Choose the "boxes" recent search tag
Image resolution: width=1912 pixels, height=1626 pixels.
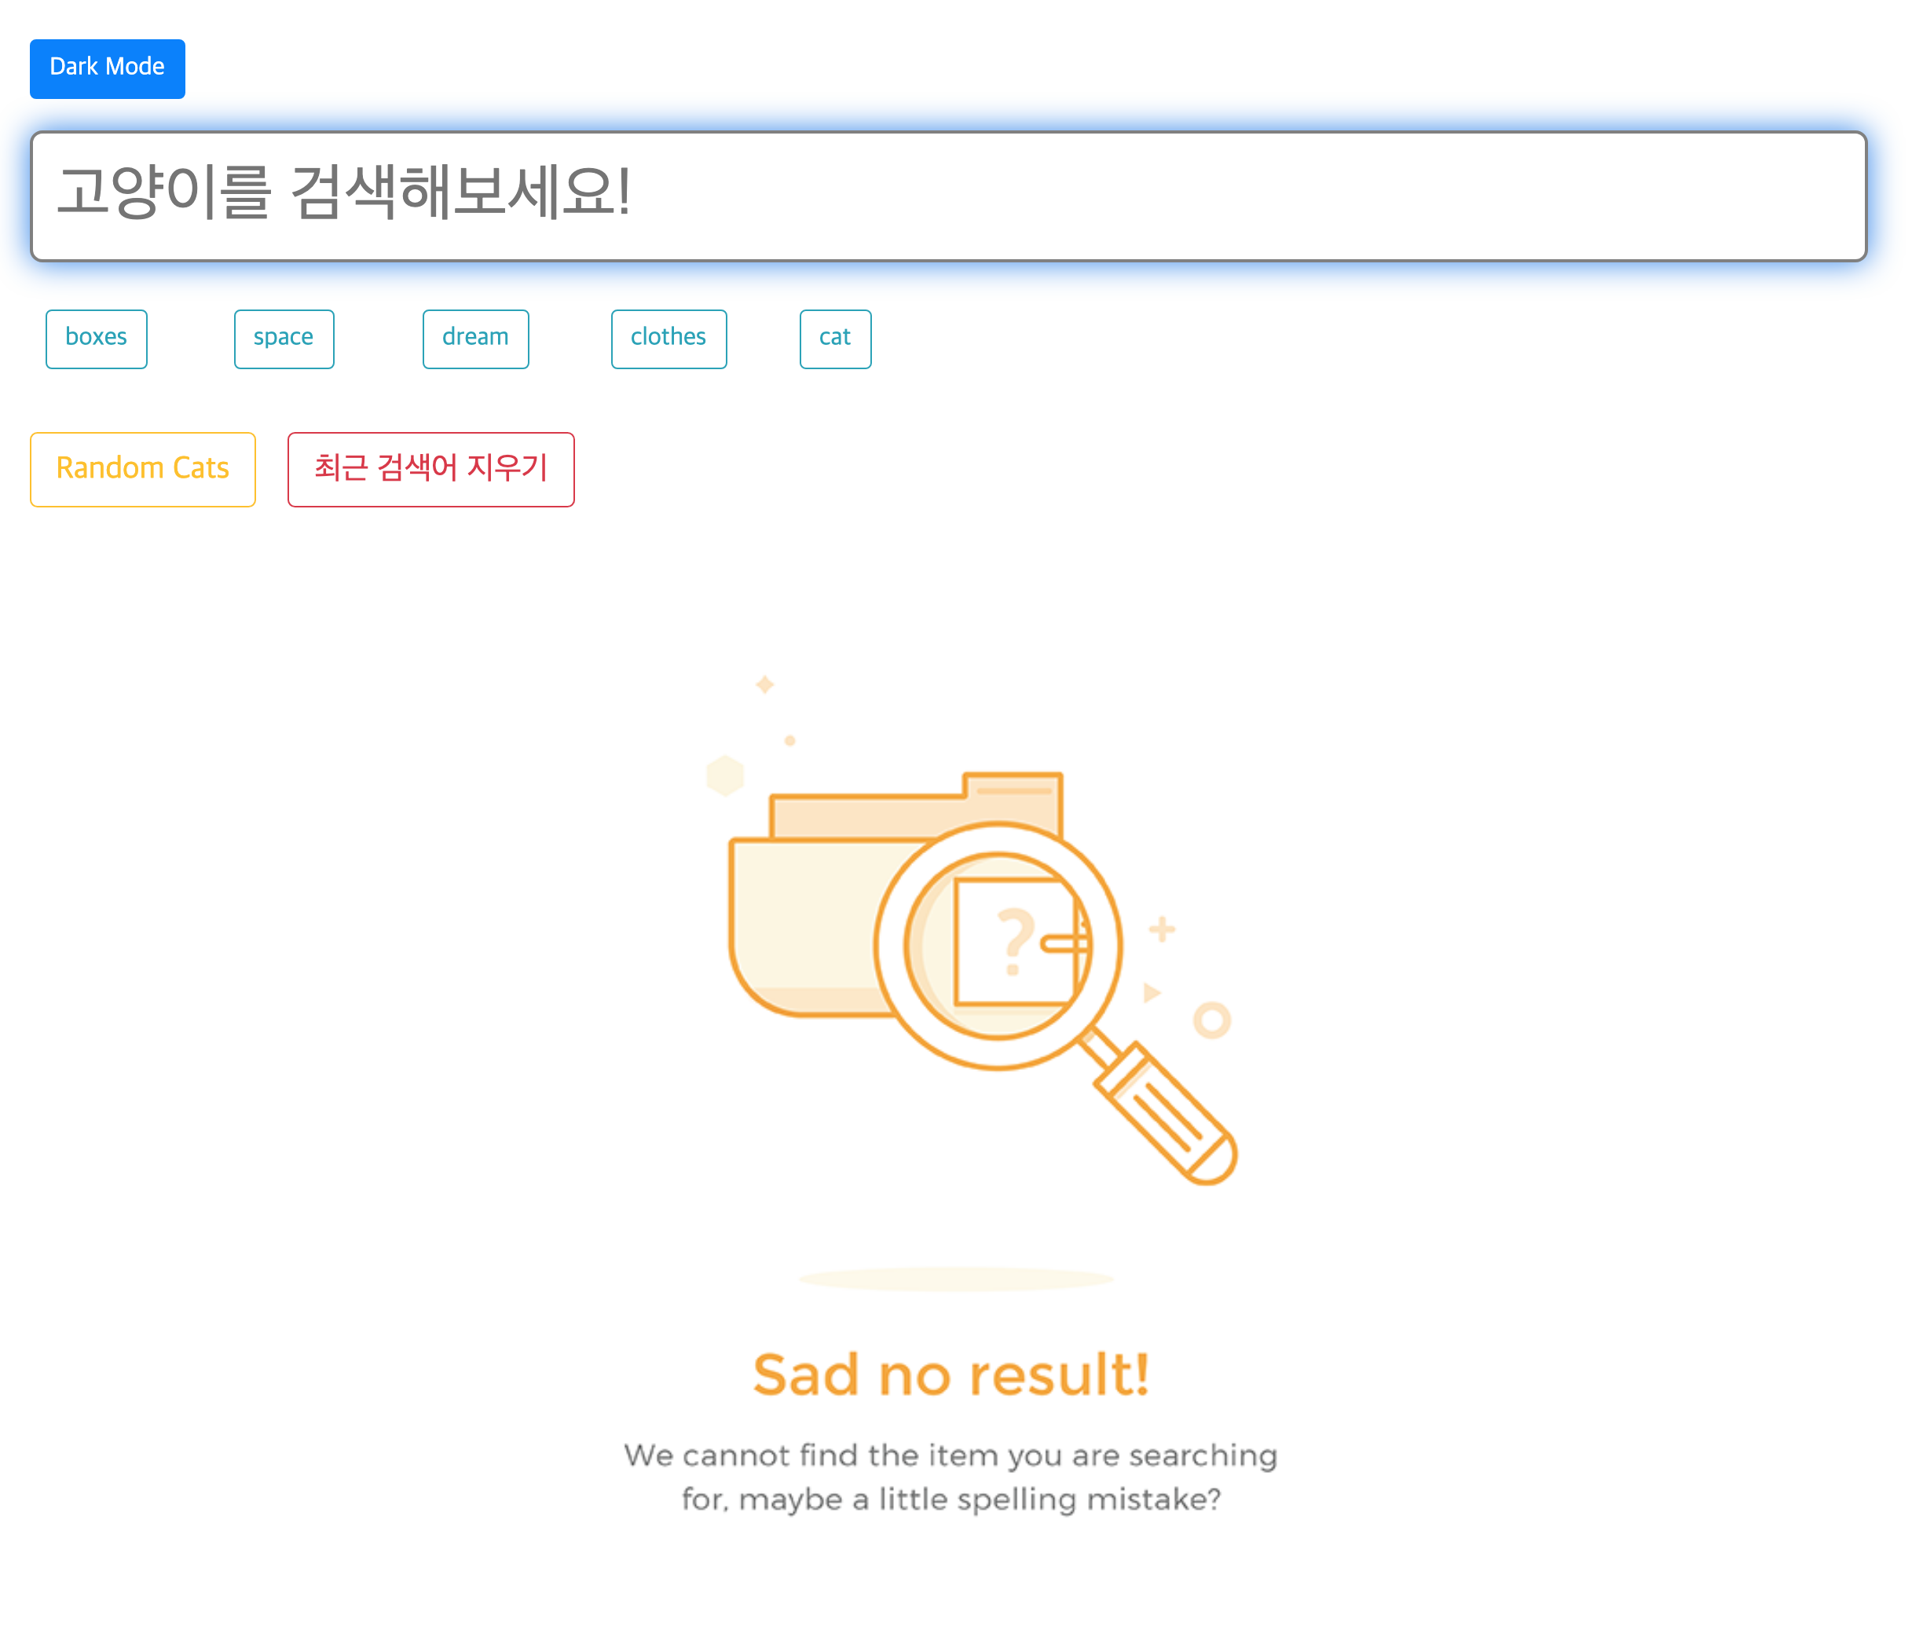pyautogui.click(x=96, y=339)
